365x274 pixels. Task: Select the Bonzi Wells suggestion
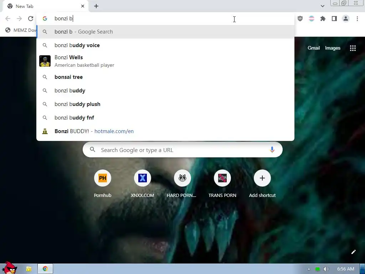coord(165,61)
